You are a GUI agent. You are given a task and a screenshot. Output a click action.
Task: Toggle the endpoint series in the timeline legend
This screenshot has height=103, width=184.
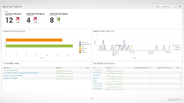pyautogui.click(x=177, y=47)
